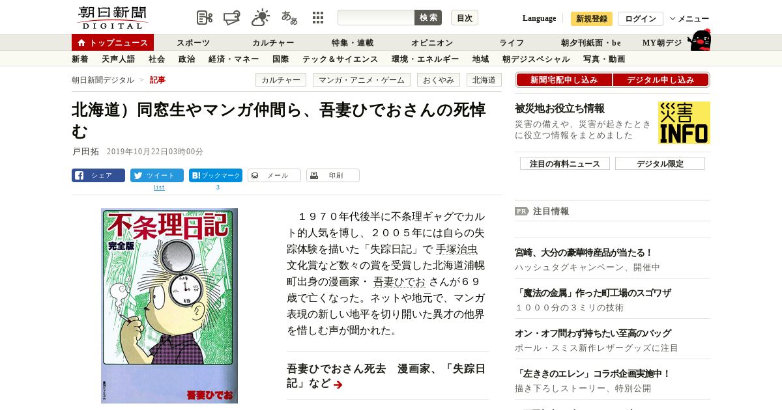Open 被災地お役立ち情報 link

point(560,108)
